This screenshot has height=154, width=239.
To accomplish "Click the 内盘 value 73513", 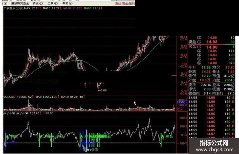I will click(x=230, y=80).
